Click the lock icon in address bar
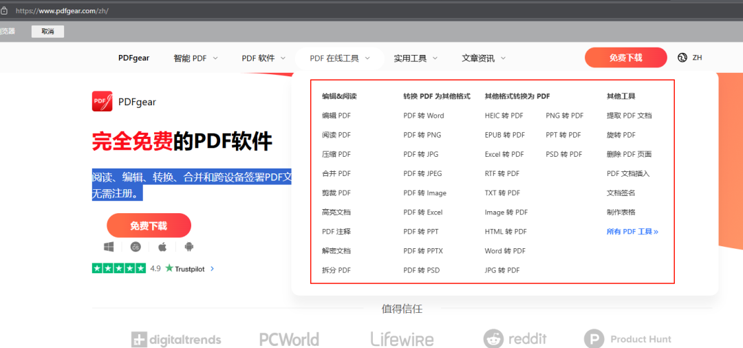The width and height of the screenshot is (743, 348). click(x=4, y=11)
